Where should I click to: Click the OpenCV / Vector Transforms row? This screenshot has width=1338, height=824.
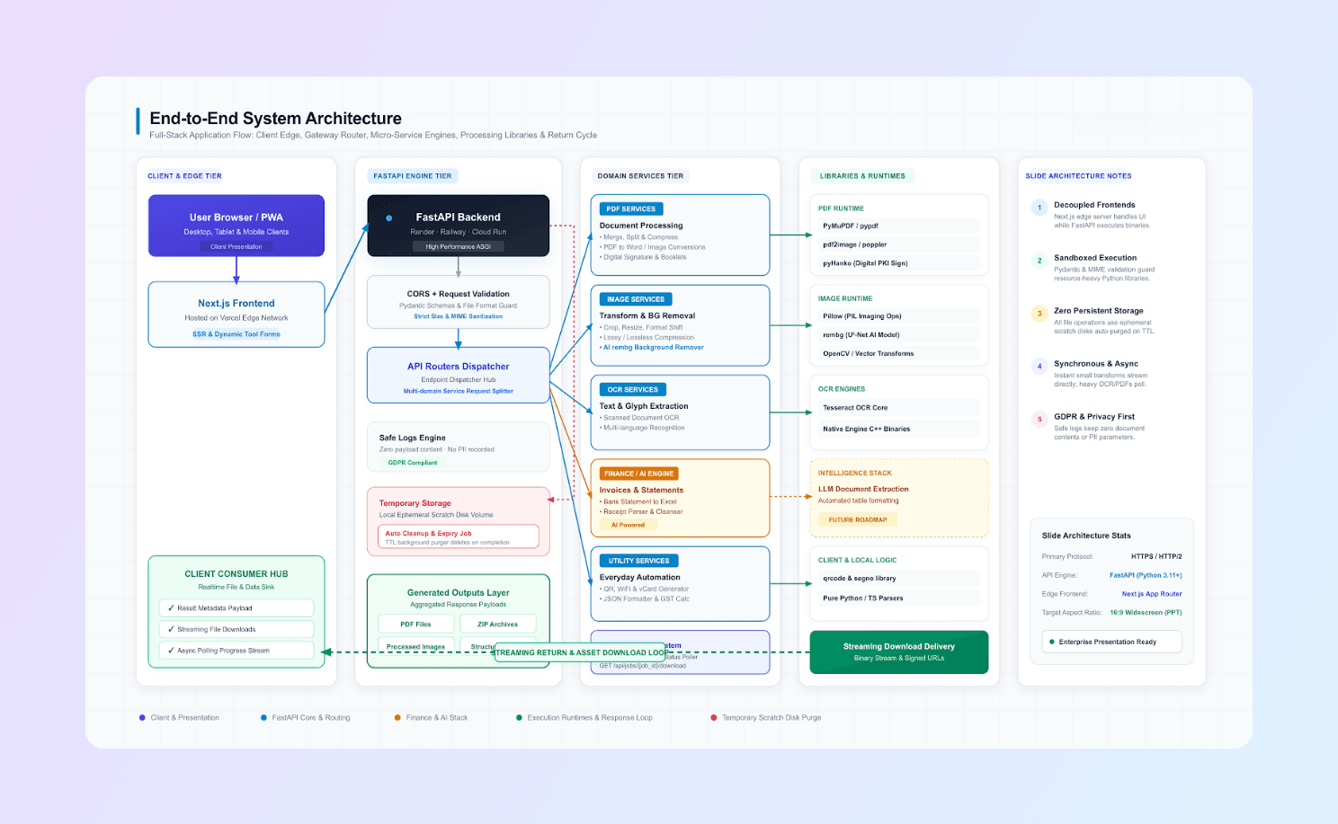click(899, 354)
